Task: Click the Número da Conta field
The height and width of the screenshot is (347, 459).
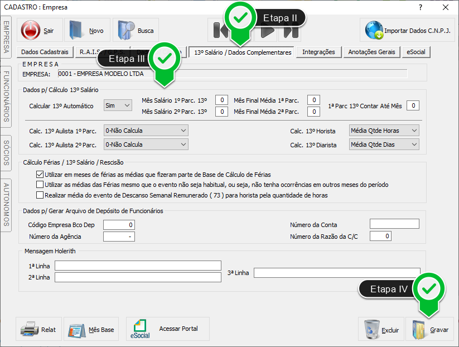Action: pyautogui.click(x=394, y=224)
